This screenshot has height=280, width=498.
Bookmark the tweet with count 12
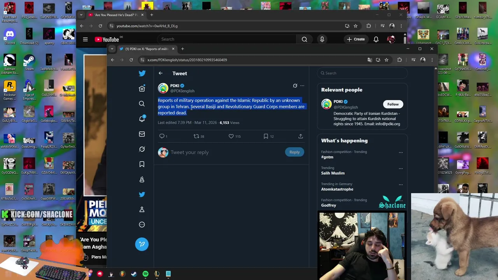pyautogui.click(x=268, y=136)
